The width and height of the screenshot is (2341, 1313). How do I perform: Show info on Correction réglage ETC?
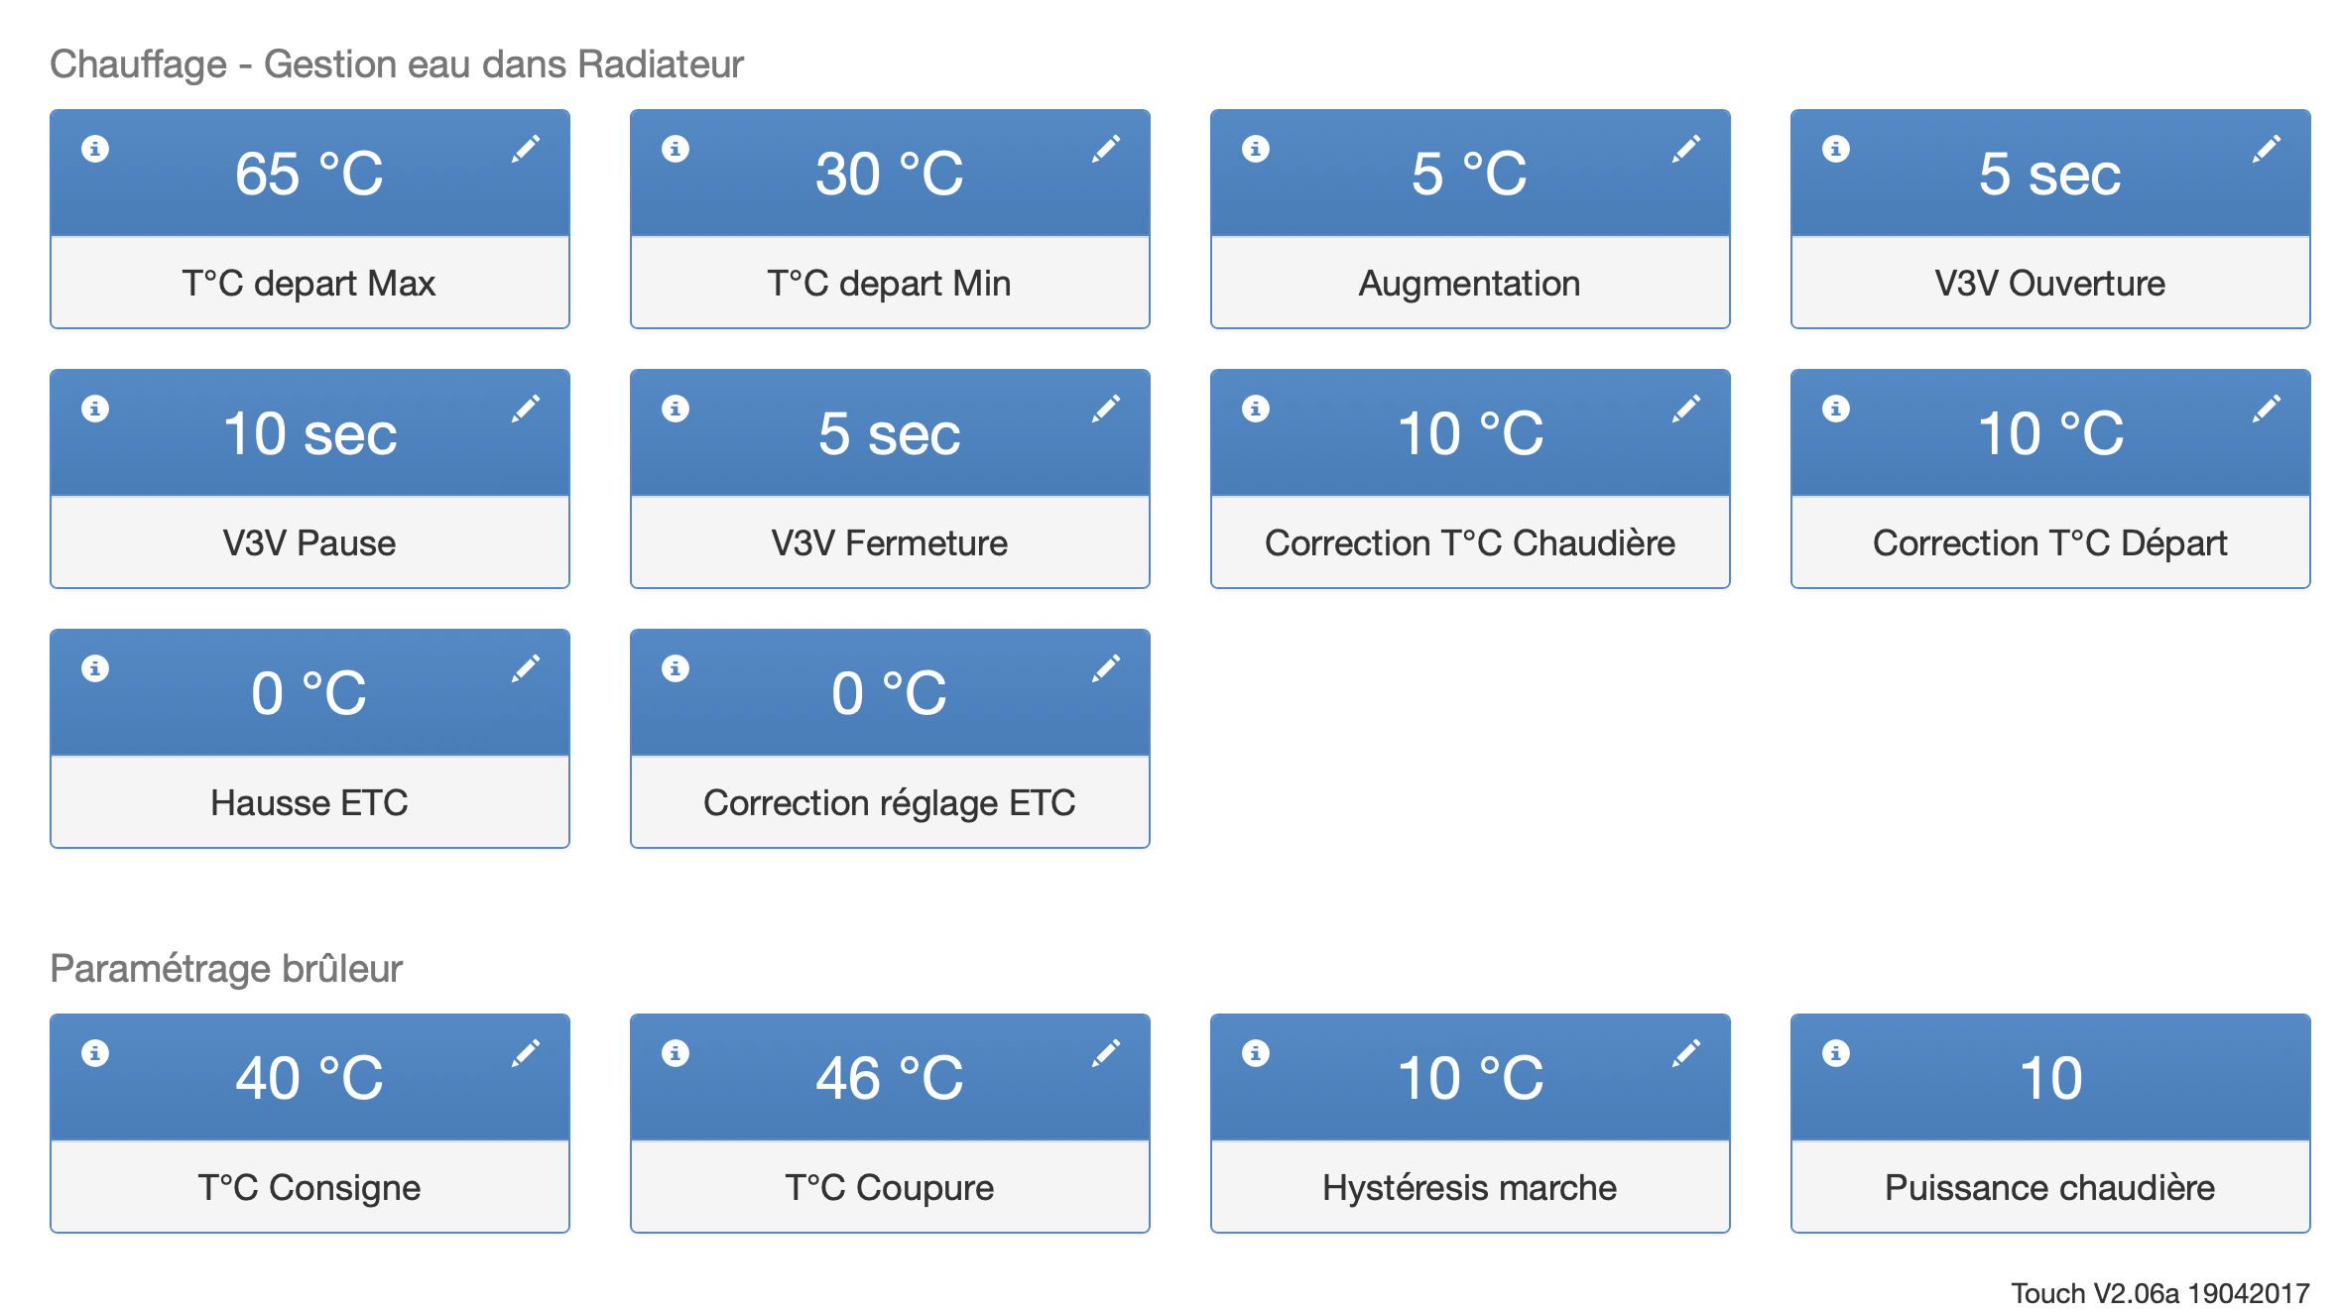676,668
